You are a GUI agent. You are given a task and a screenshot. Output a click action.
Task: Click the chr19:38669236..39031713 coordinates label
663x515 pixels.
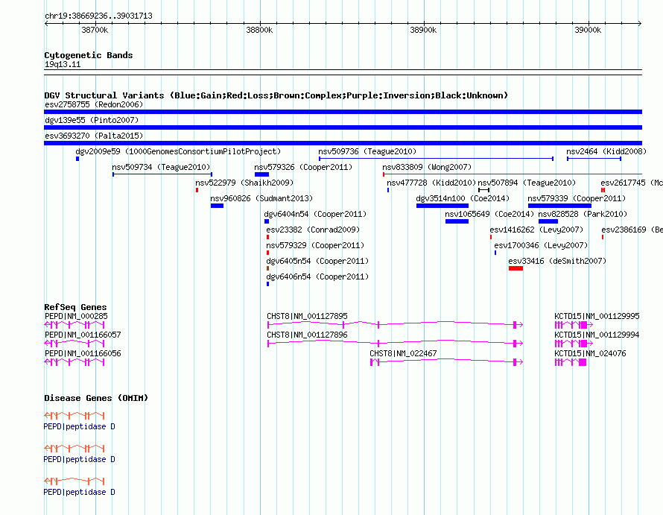click(98, 16)
